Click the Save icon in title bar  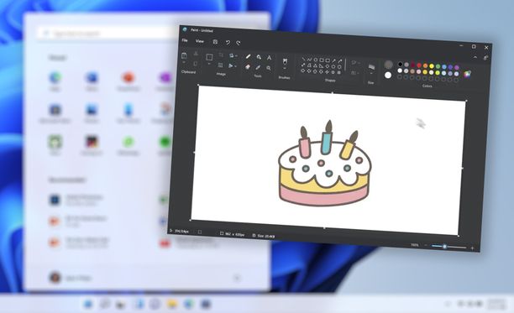(215, 42)
